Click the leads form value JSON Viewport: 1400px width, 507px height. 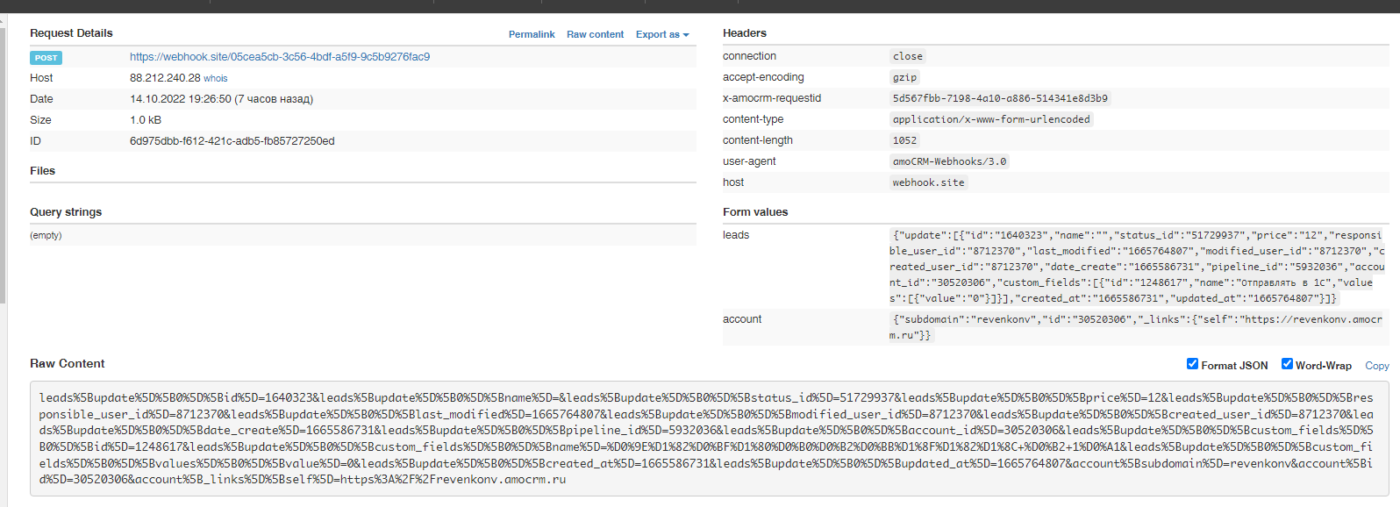[1137, 267]
